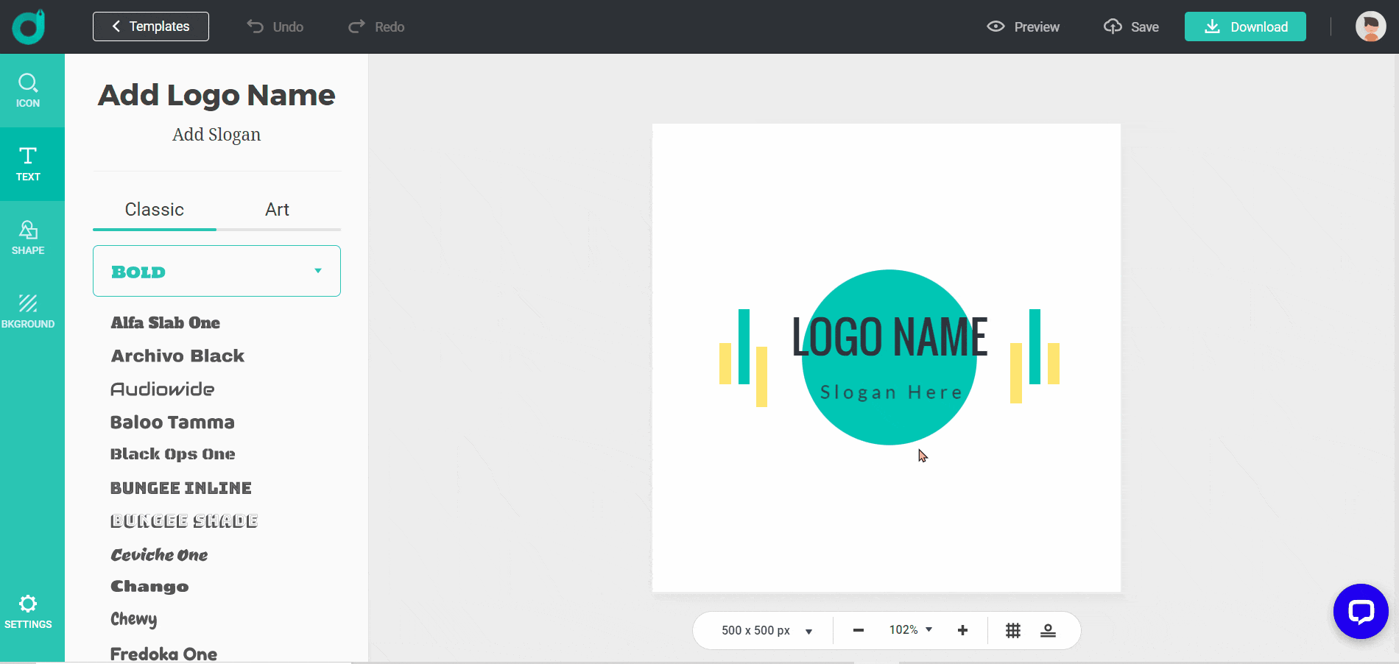Choose the Black Ops One font
Image resolution: width=1399 pixels, height=664 pixels.
173,454
